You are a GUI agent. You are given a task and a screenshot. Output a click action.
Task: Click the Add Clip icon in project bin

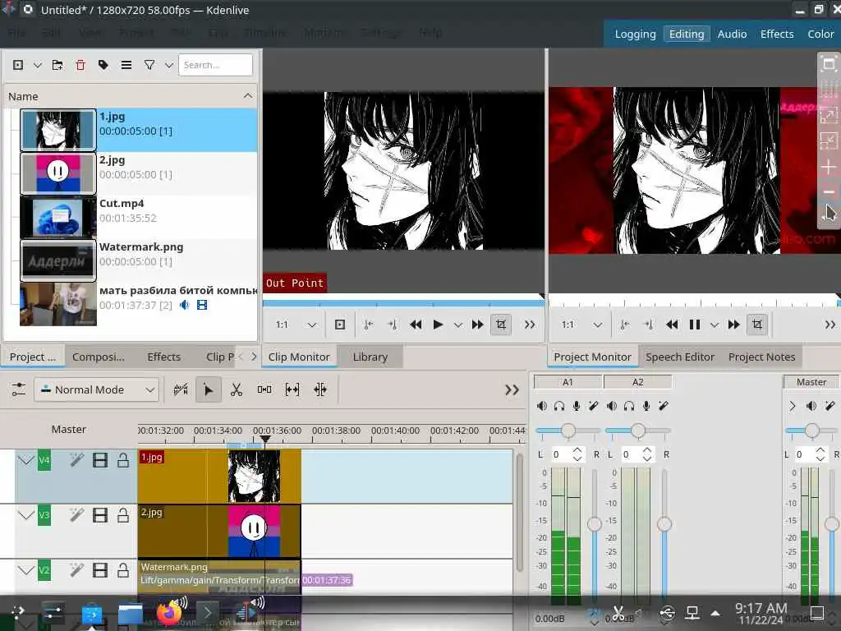[x=18, y=65]
